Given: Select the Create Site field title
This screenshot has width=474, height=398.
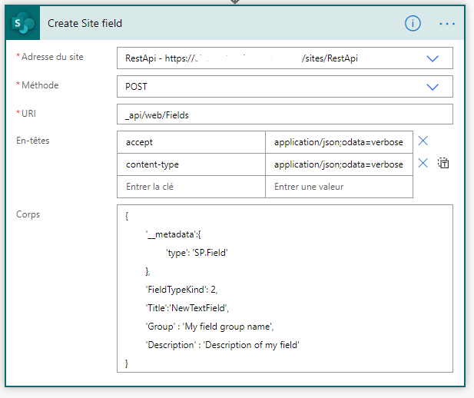Looking at the screenshot, I should (x=85, y=23).
